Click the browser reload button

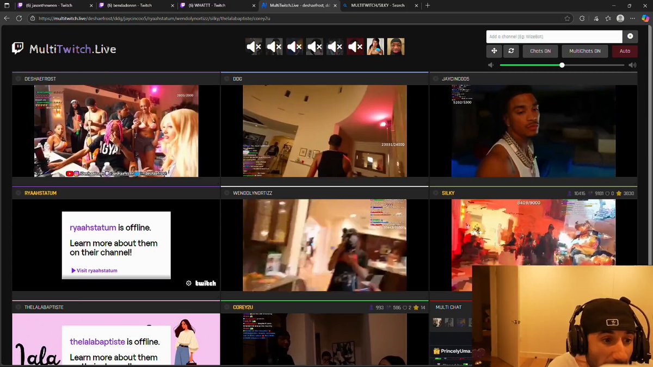[19, 18]
